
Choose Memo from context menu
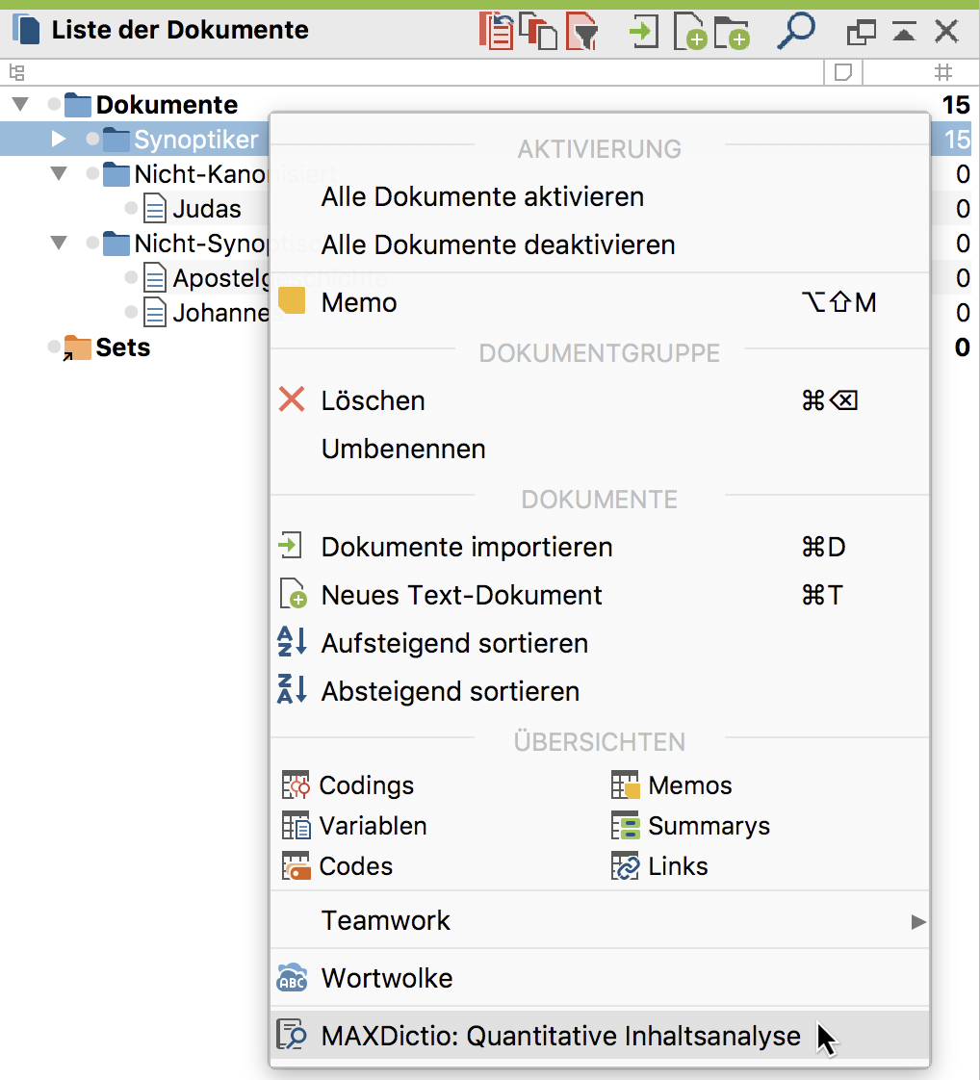599,303
